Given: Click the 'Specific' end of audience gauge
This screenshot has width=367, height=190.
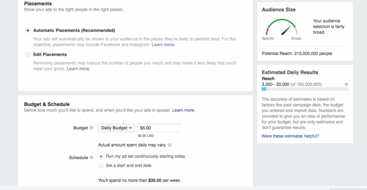Looking at the screenshot, I should [x=268, y=39].
